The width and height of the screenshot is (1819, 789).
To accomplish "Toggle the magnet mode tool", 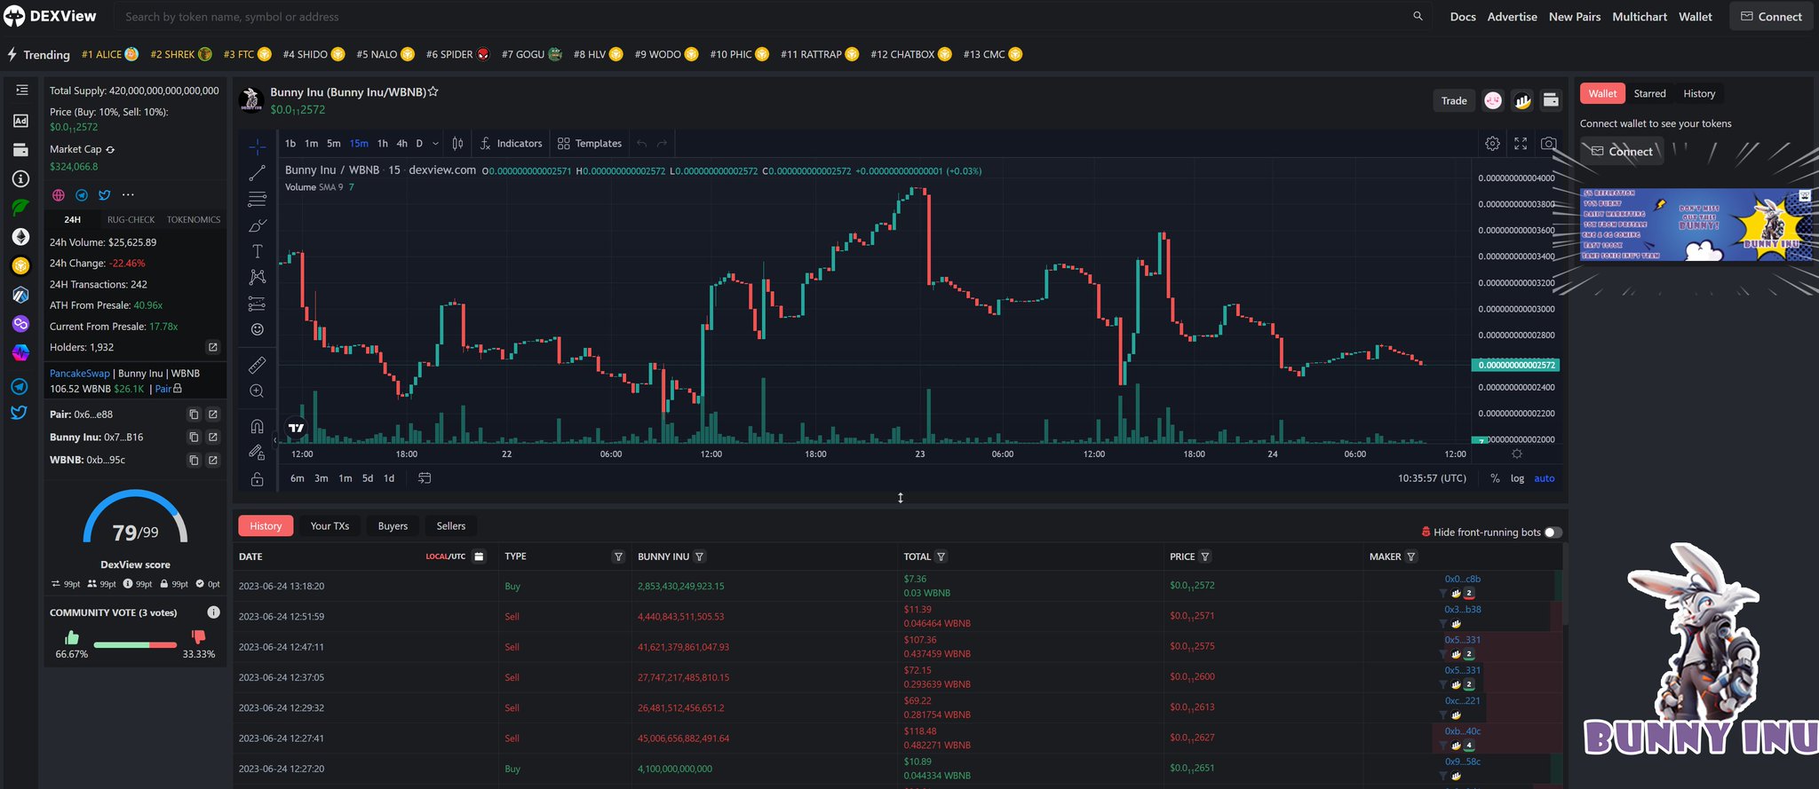I will point(257,426).
